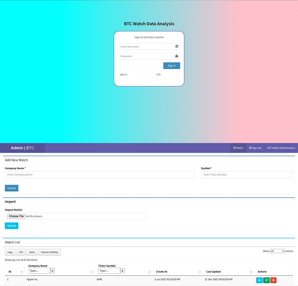Image resolution: width=298 pixels, height=286 pixels.
Task: Open the Column Visibility dropdown
Action: (x=49, y=252)
